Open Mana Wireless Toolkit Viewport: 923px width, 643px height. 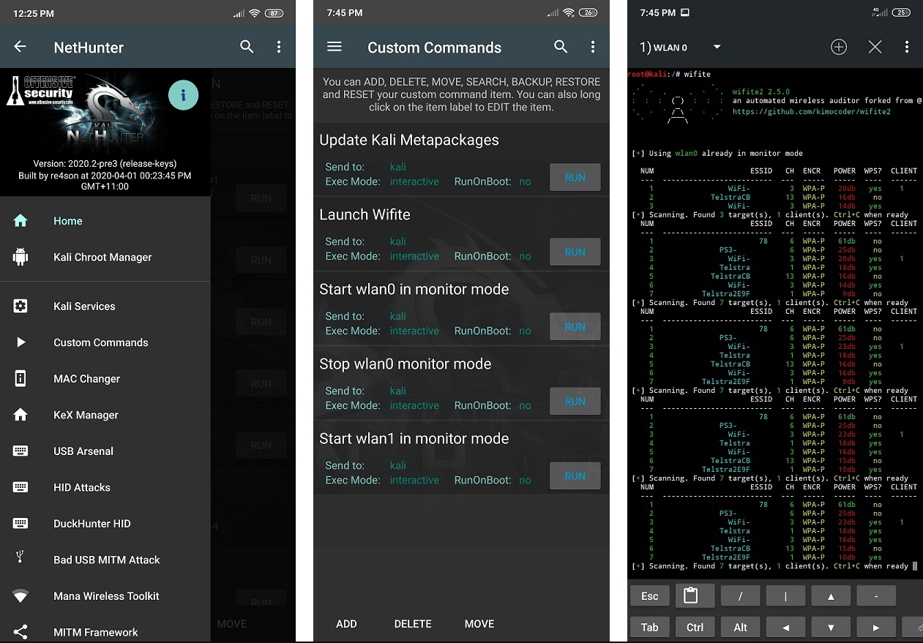(105, 596)
